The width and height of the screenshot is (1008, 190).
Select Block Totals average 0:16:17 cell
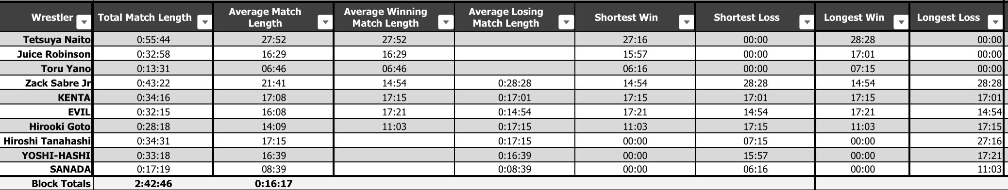click(273, 184)
